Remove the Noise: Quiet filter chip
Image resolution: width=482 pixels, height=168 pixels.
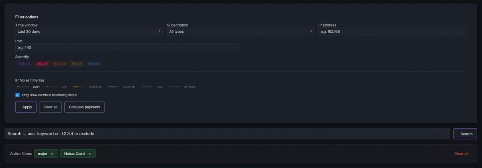click(90, 154)
